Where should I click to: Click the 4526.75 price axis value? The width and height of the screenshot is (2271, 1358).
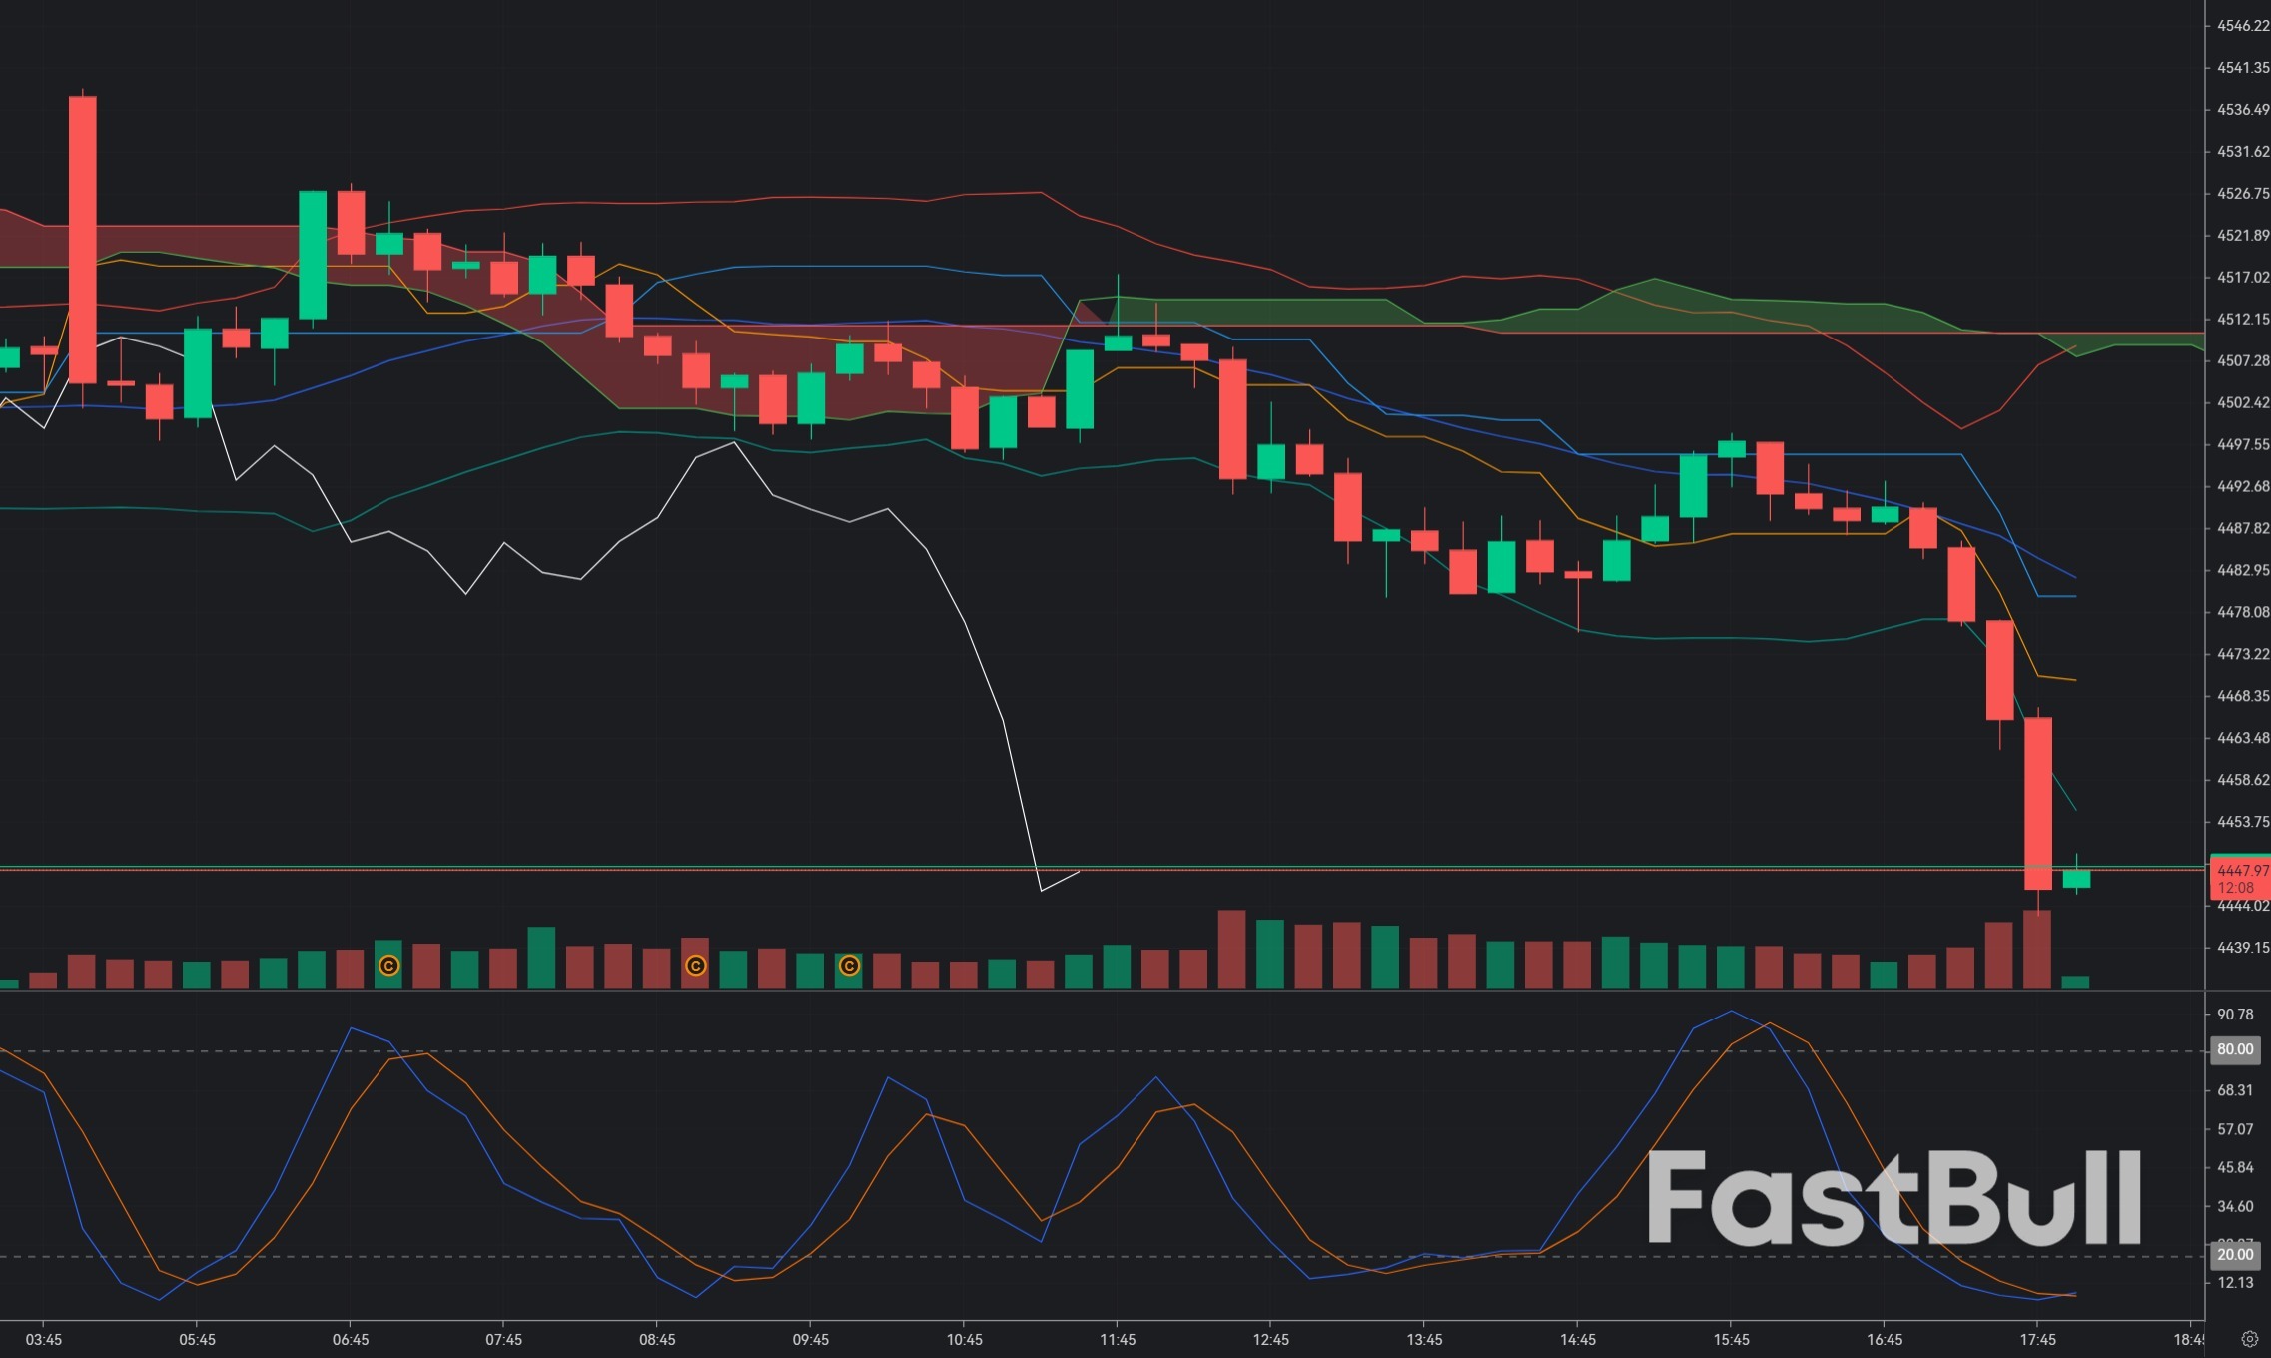point(2243,194)
